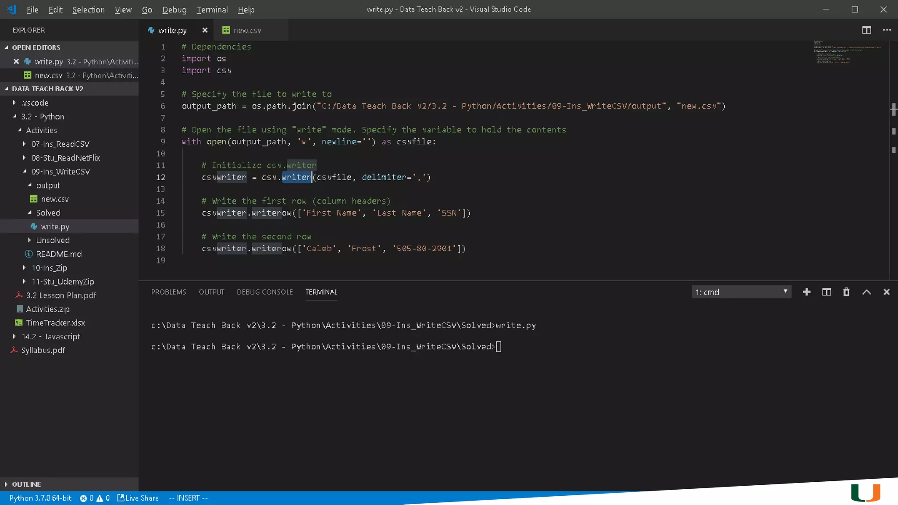
Task: Expand the 14.2 - Javascript folder
Action: tap(50, 336)
